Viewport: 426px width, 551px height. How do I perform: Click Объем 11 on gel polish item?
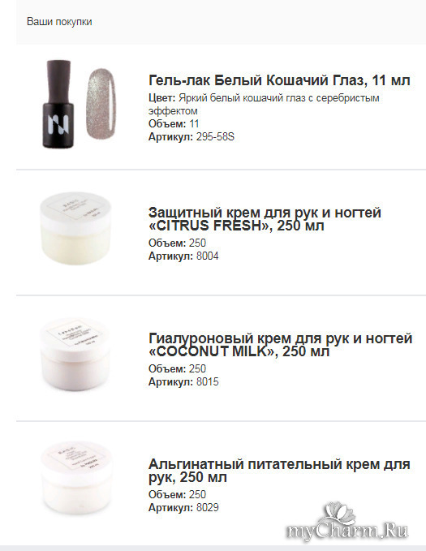pos(174,123)
